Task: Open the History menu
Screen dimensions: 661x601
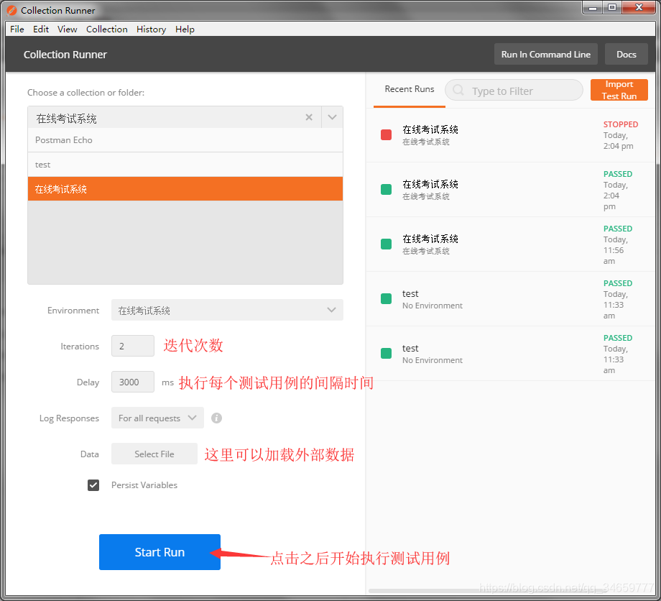Action: click(x=151, y=29)
